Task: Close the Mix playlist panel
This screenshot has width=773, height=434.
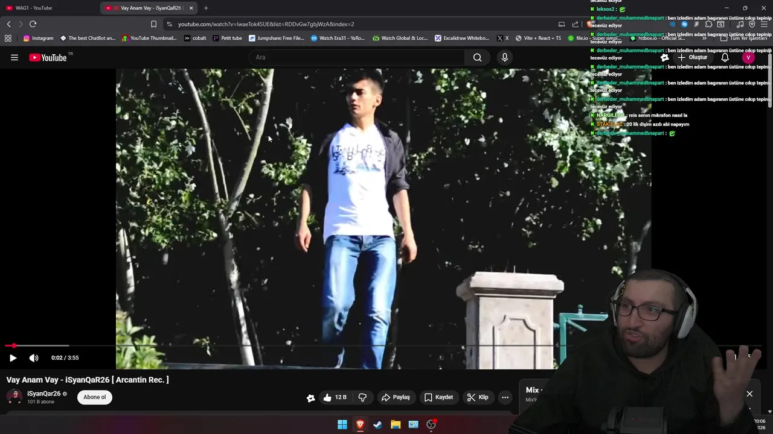Action: tap(749, 394)
